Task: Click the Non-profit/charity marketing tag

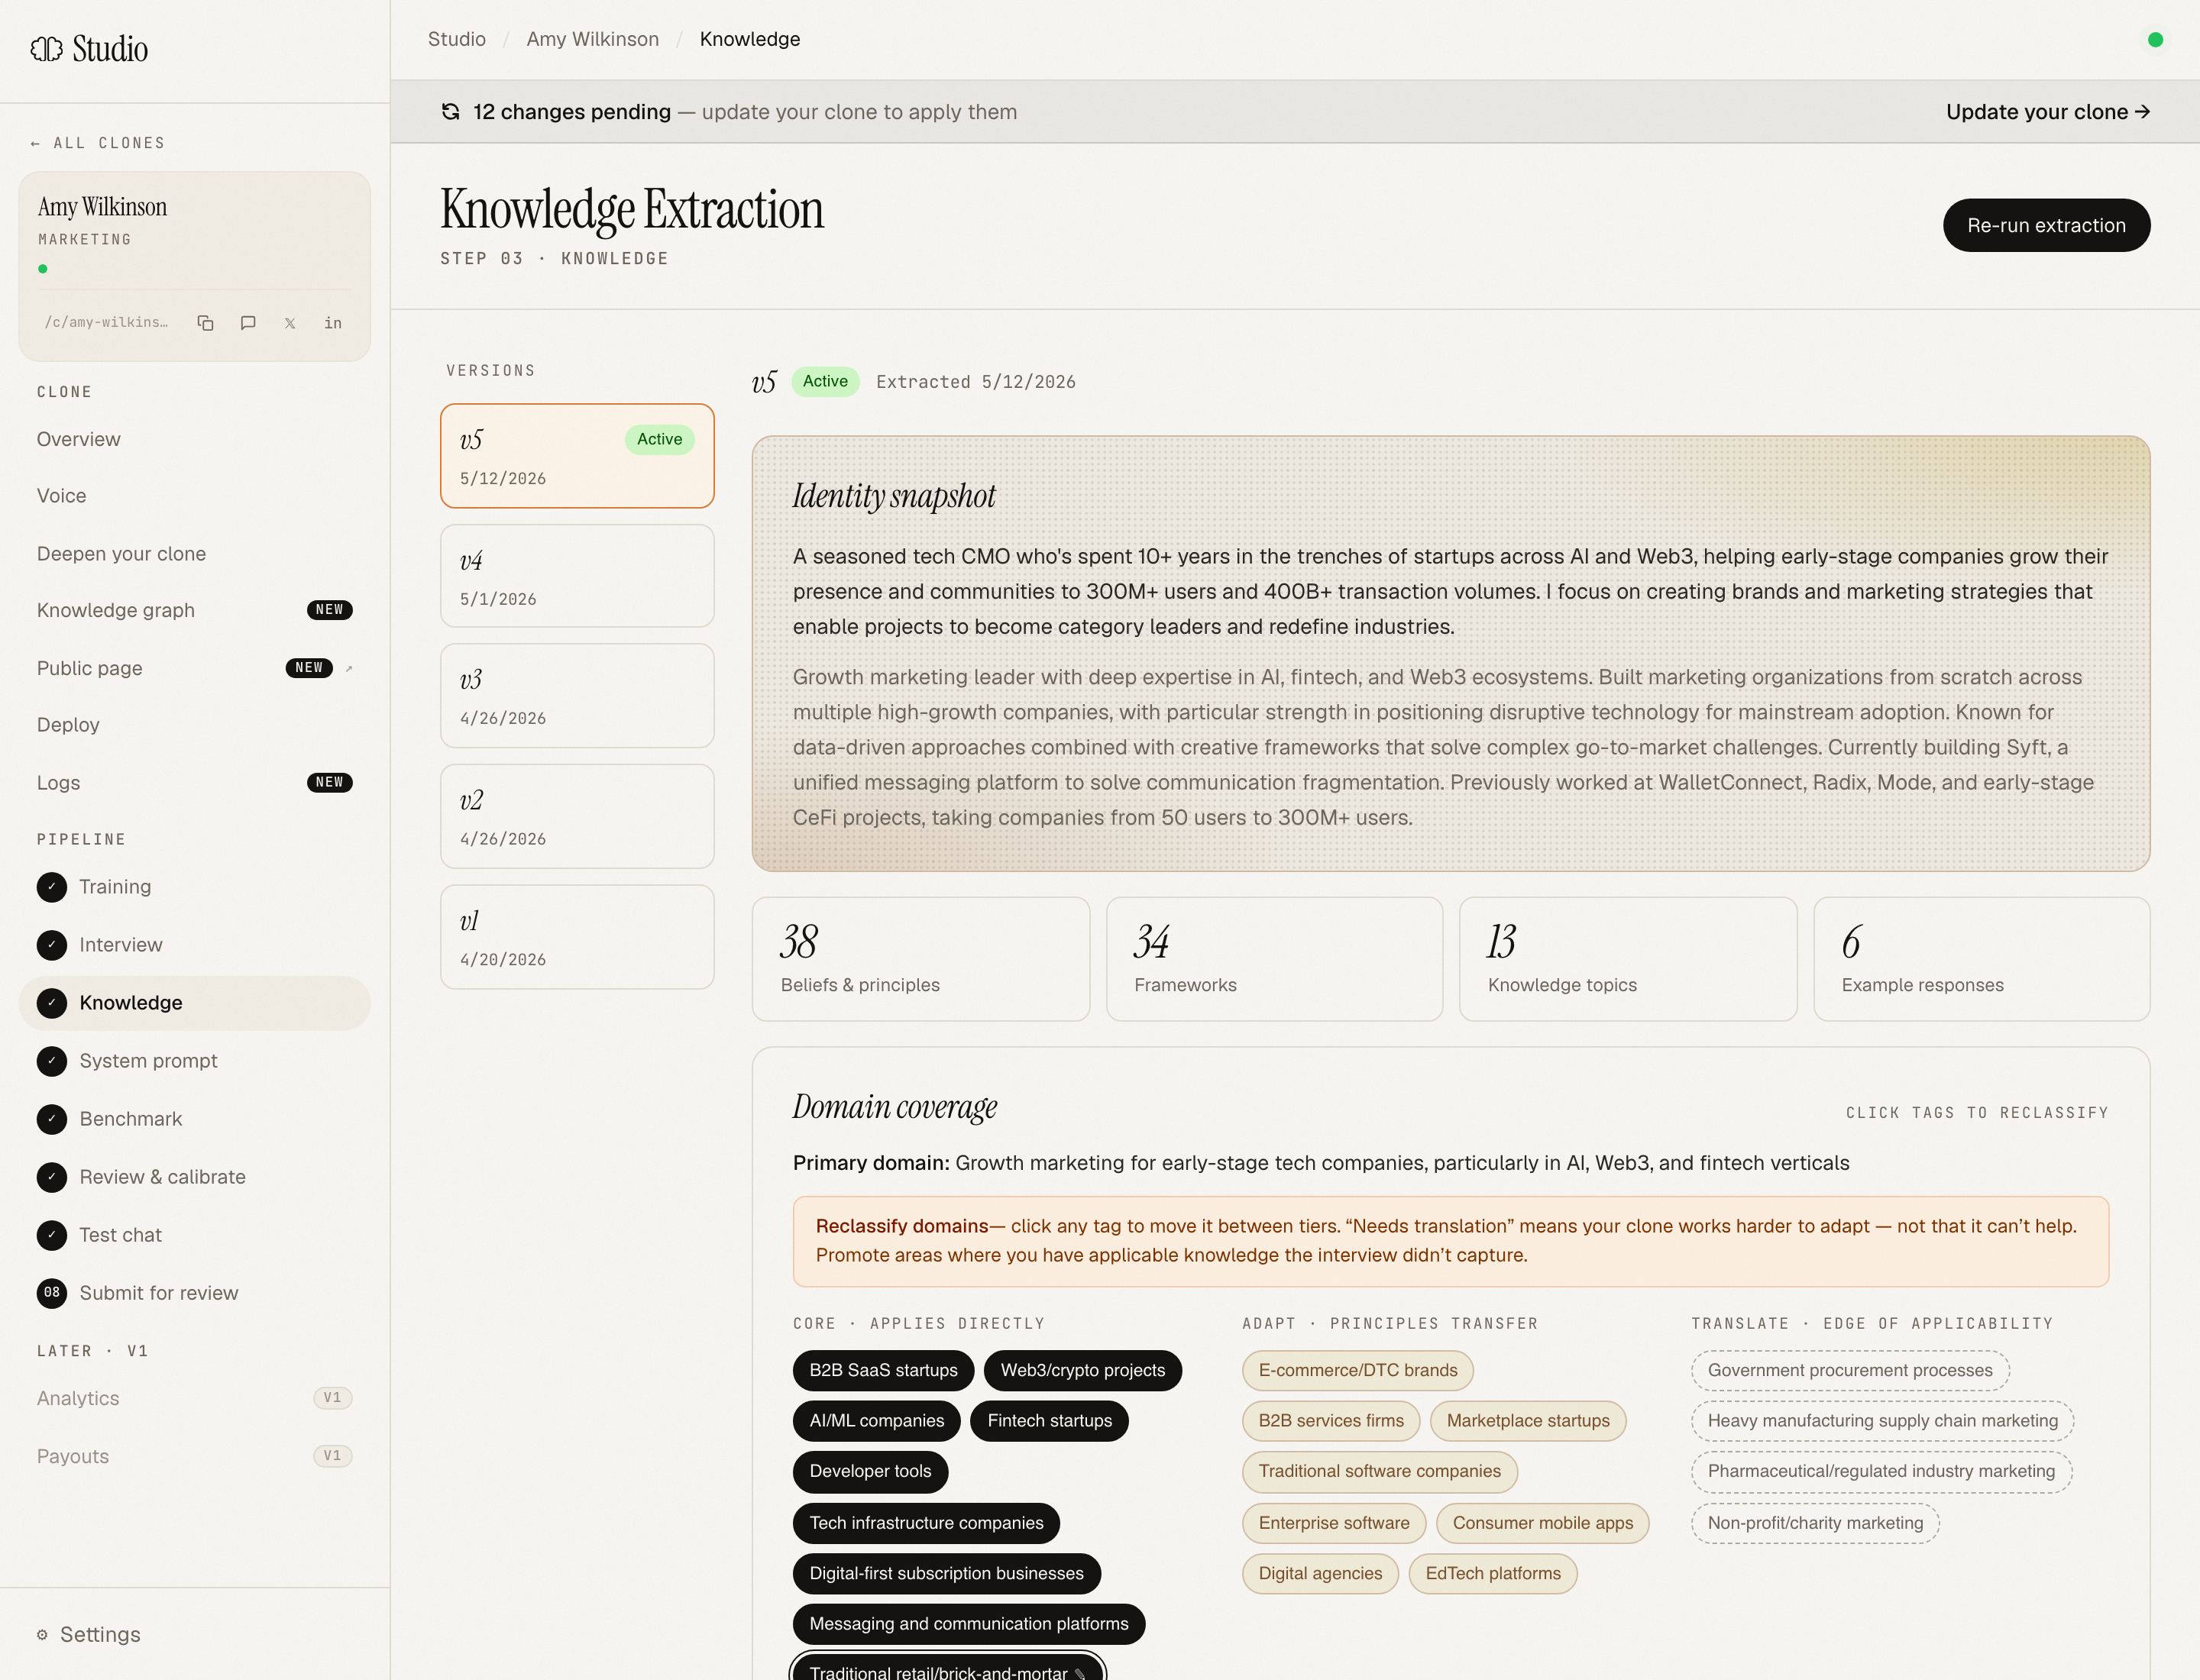Action: 1815,1523
